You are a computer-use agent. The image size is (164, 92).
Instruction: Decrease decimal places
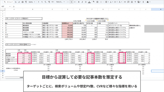(45, 2)
